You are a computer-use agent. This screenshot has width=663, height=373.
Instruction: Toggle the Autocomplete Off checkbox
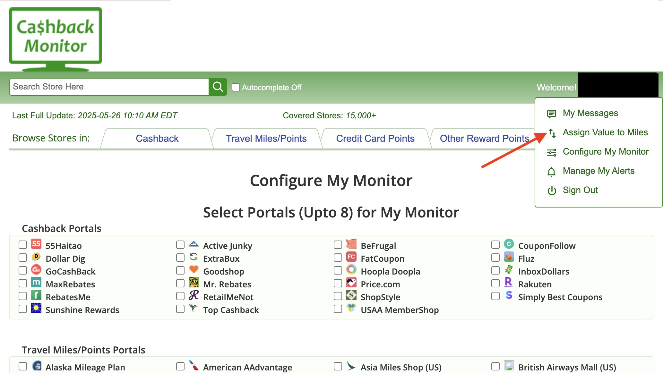point(236,87)
